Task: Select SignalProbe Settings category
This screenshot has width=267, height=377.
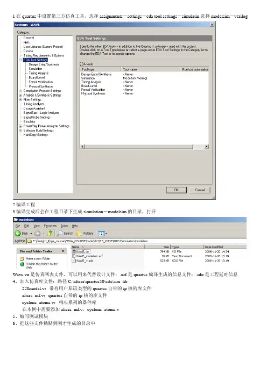Action: pyautogui.click(x=37, y=117)
